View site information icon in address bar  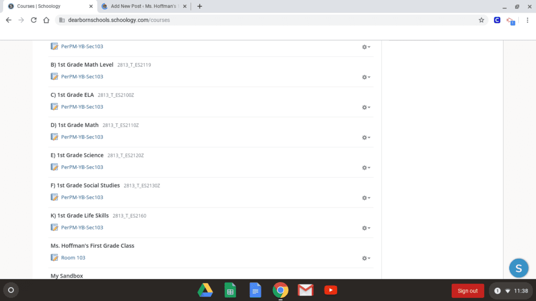62,20
